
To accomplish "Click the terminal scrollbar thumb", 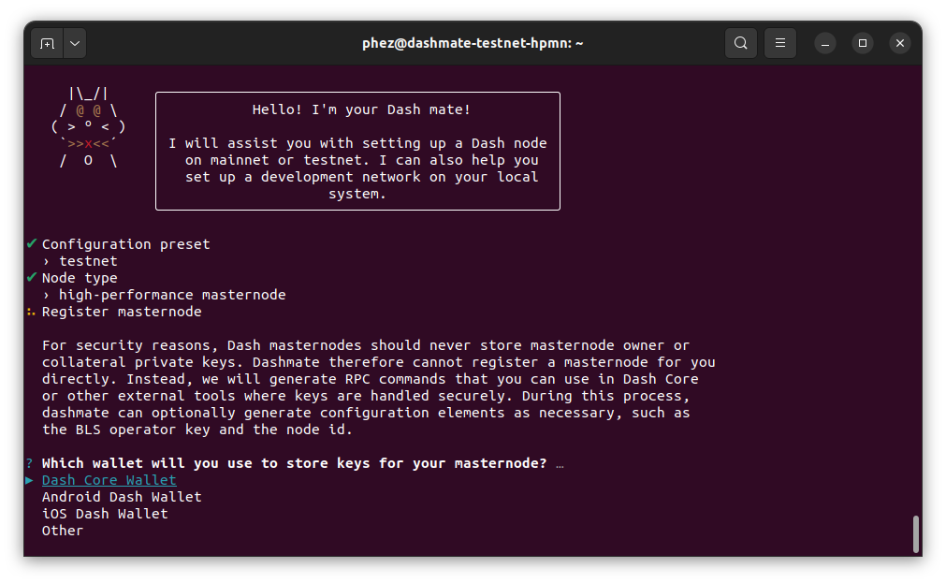I will click(915, 534).
